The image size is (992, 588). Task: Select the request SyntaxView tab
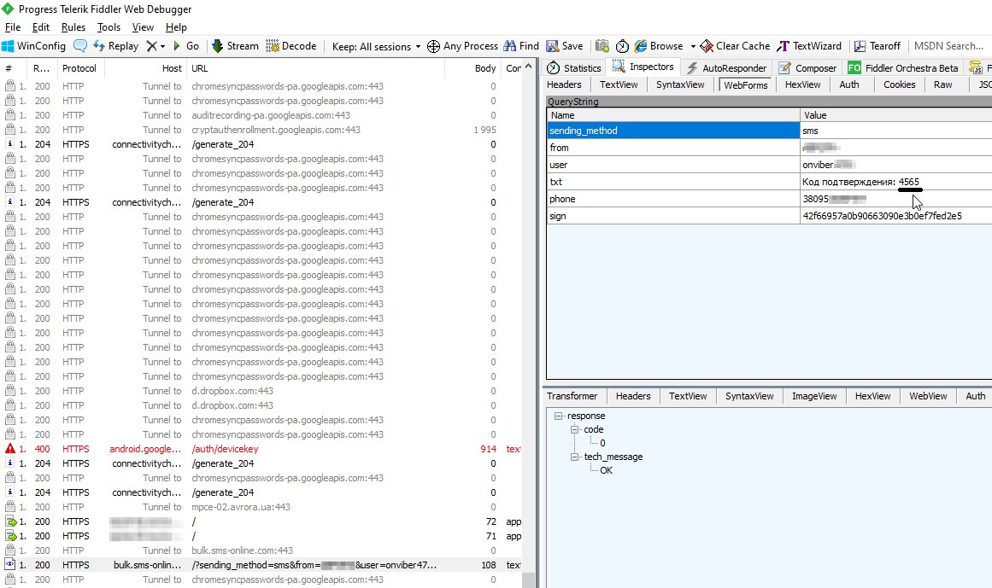680,84
